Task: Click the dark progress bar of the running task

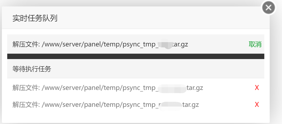Action: [x=136, y=56]
